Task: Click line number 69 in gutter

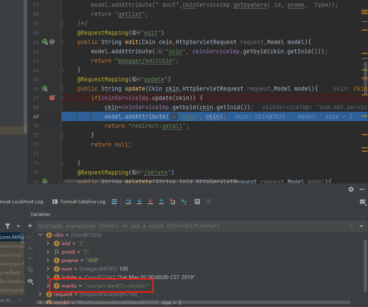Action: click(x=36, y=116)
